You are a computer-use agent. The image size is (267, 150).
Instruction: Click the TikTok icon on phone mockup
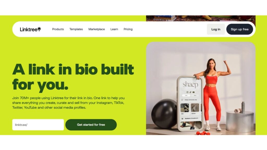[x=190, y=92]
